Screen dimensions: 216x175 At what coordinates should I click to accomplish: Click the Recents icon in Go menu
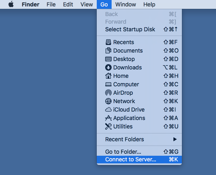[108, 42]
